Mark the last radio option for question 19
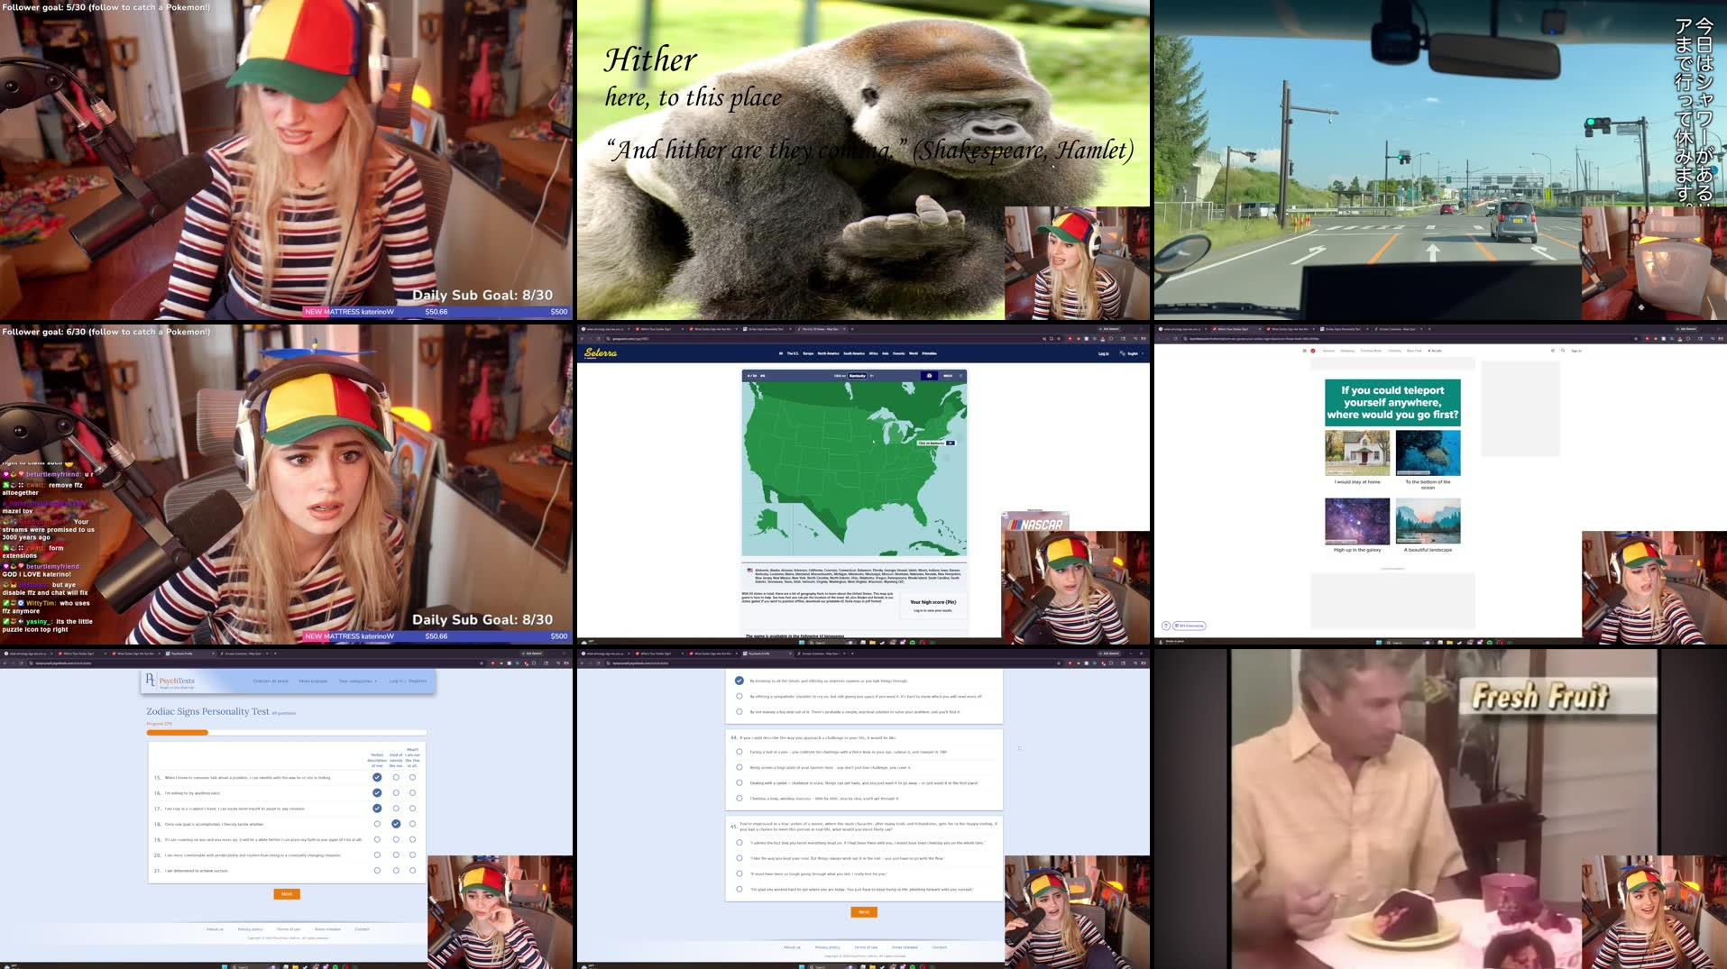 click(412, 839)
